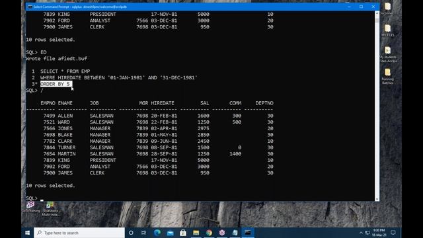
Task: Click commission 1400 in Martin's row
Action: pyautogui.click(x=235, y=154)
